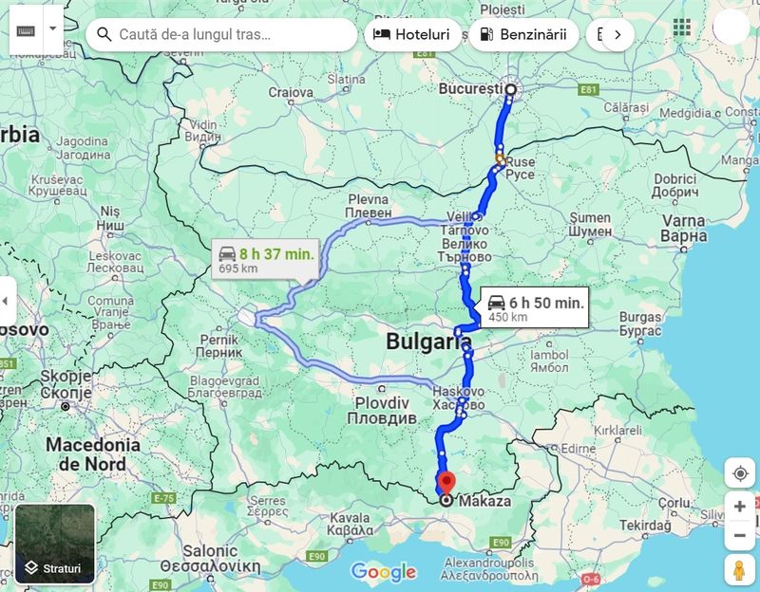Screen dimensions: 760x592
Task: Zoom out with the minus button
Action: coord(740,535)
